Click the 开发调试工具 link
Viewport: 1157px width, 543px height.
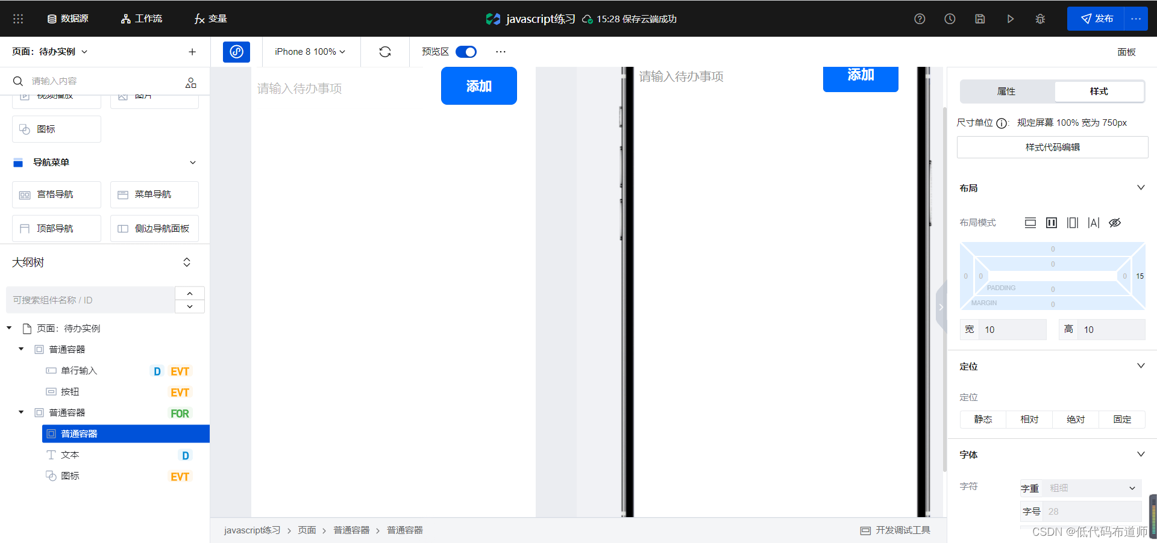(895, 530)
